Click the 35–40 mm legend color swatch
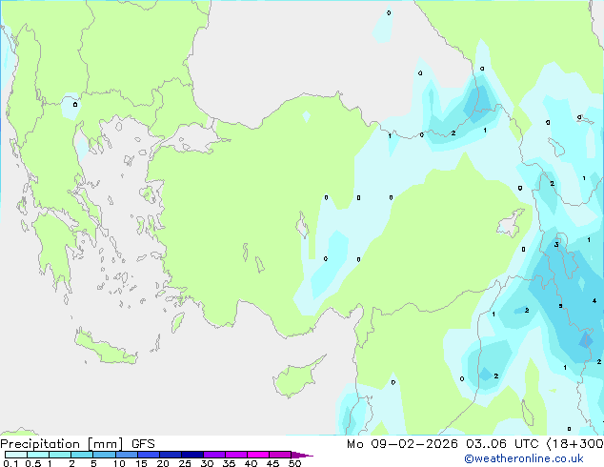 coord(235,455)
